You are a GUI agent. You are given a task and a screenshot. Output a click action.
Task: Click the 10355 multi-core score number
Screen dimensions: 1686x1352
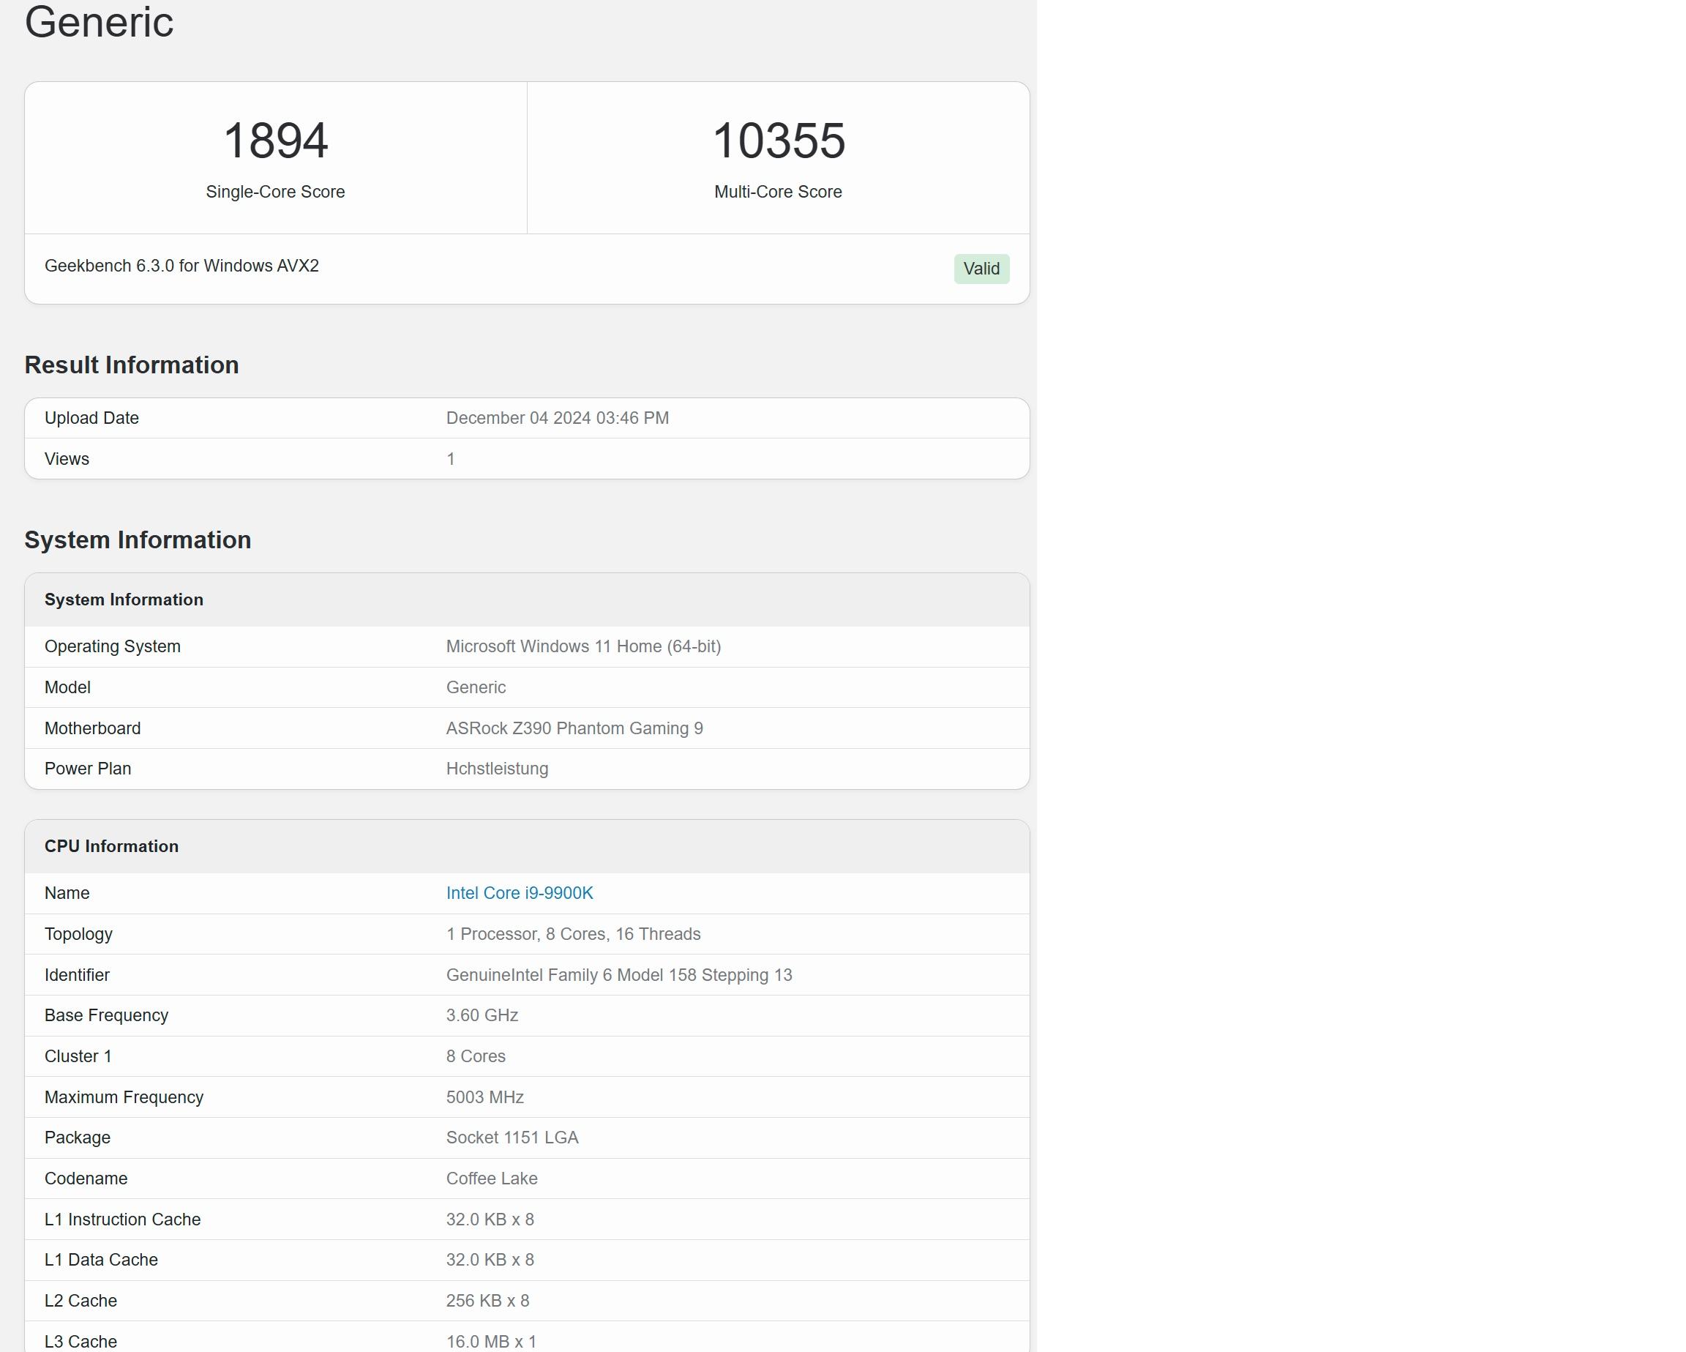coord(778,141)
